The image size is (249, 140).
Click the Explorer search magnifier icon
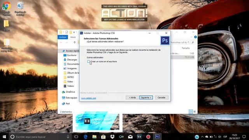(x=193, y=42)
